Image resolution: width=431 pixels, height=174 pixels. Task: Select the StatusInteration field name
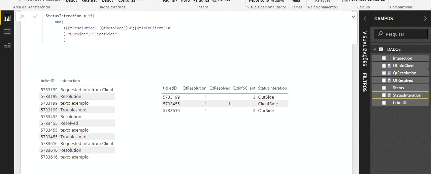coord(407,95)
